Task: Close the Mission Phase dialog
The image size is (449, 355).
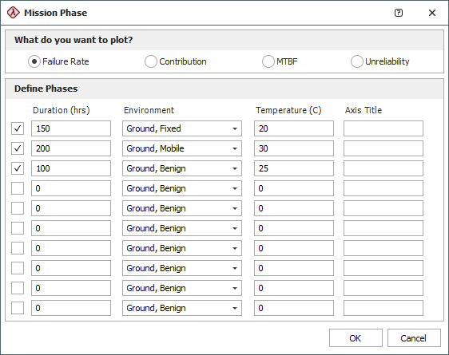Action: (432, 13)
